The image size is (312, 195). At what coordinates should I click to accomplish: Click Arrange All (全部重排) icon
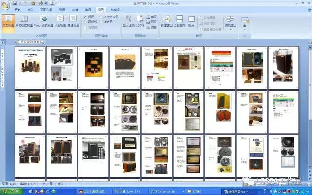[x=179, y=21]
